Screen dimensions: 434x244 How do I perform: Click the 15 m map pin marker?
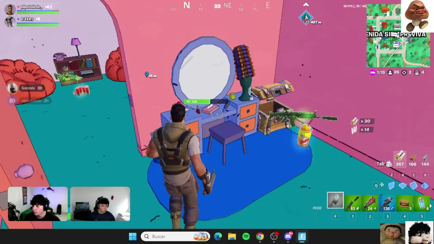click(146, 75)
